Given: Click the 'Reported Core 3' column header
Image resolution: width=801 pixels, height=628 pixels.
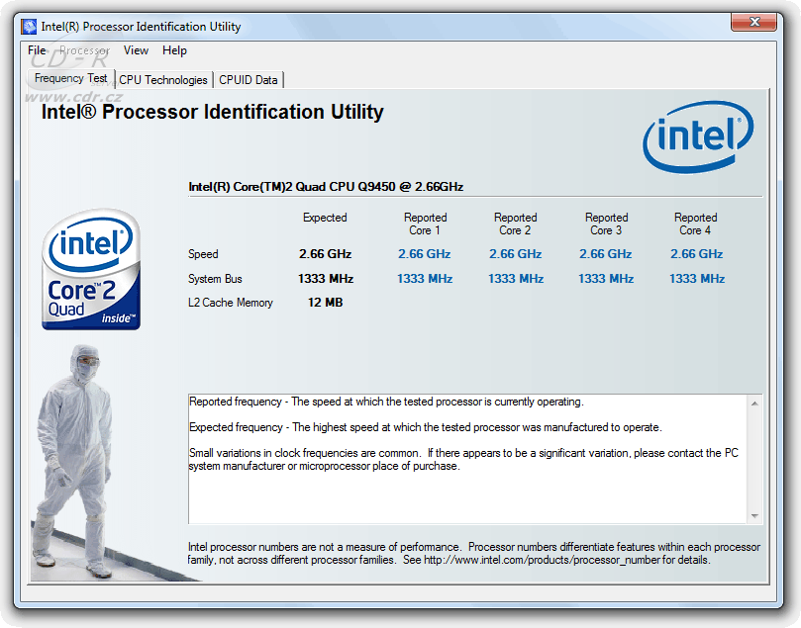Looking at the screenshot, I should [606, 224].
